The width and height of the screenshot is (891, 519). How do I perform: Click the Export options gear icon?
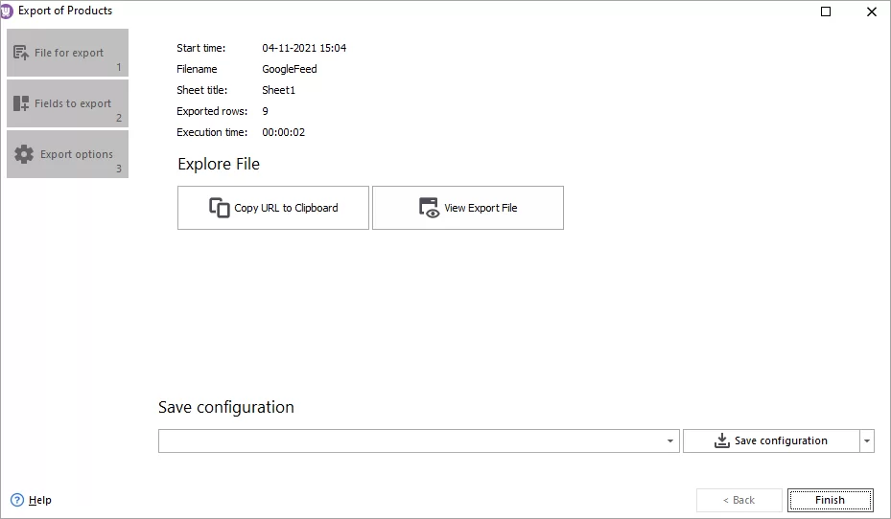tap(24, 154)
